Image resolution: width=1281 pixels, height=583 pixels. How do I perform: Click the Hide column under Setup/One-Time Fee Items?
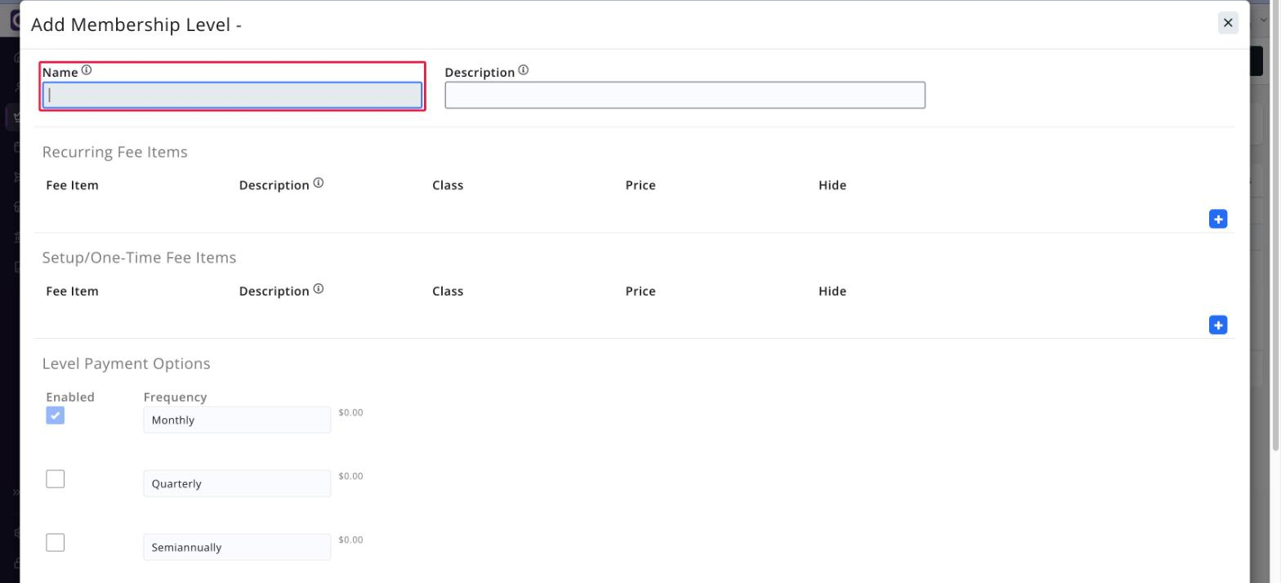[x=832, y=291]
